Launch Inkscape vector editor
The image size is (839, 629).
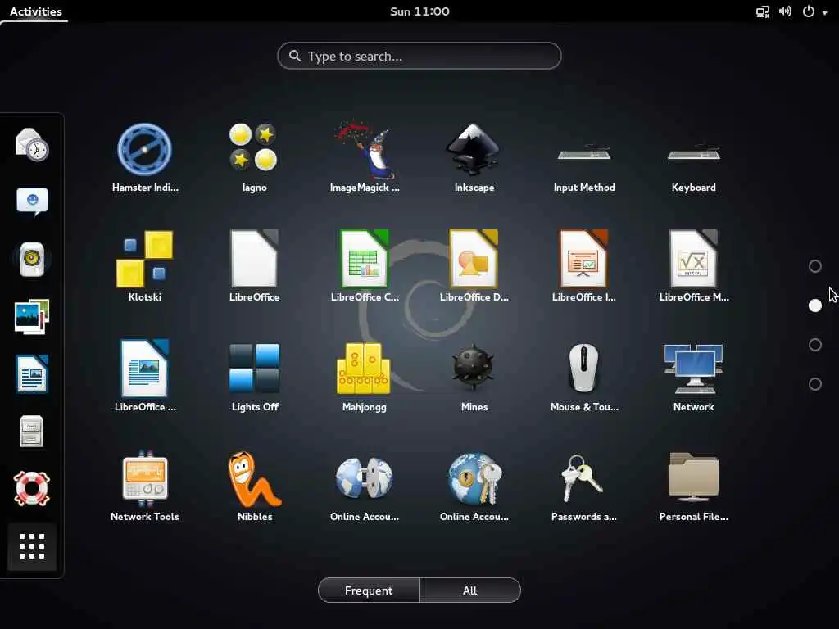point(474,157)
